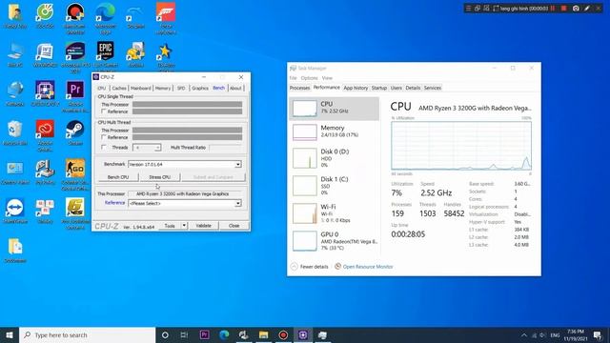Collapse Task Manager with Fewer details
The image size is (610, 343).
point(310,267)
